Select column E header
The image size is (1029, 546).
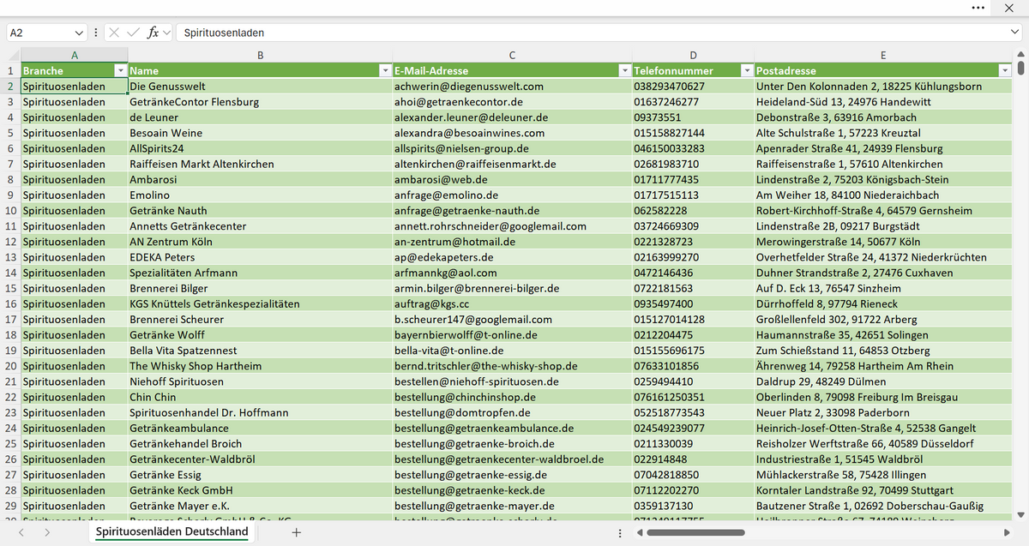[x=883, y=55]
